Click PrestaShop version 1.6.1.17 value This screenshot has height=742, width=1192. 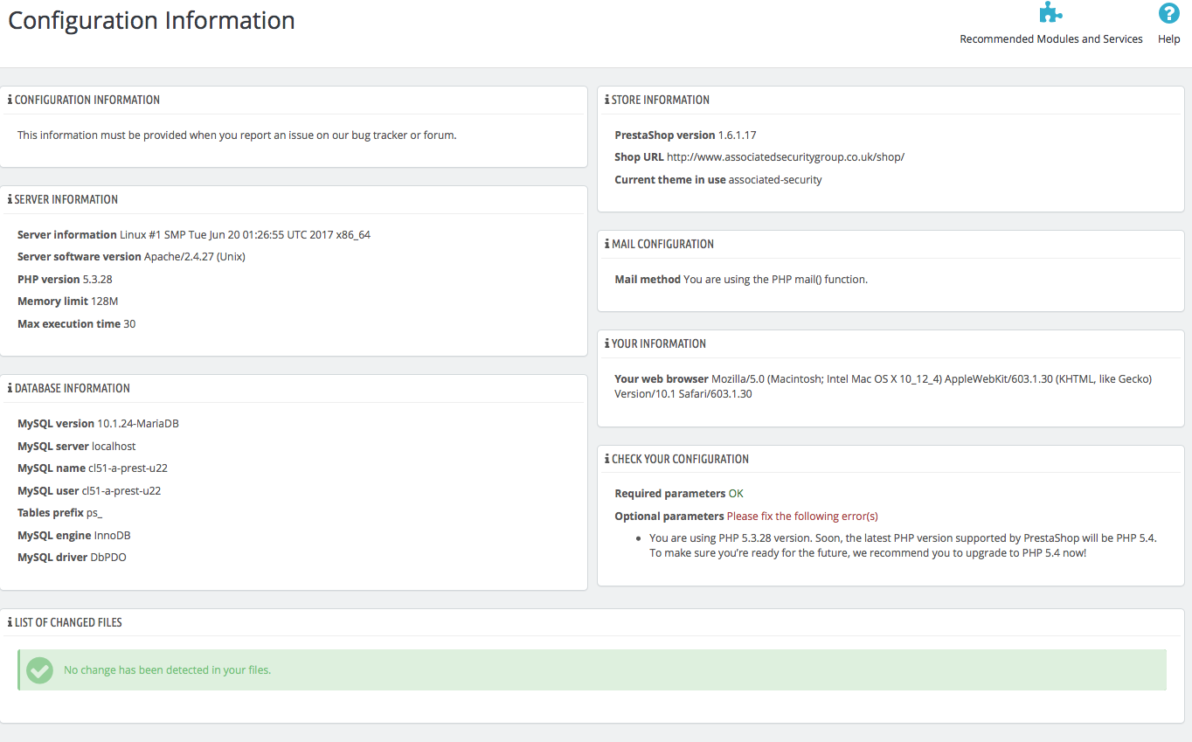pyautogui.click(x=737, y=135)
